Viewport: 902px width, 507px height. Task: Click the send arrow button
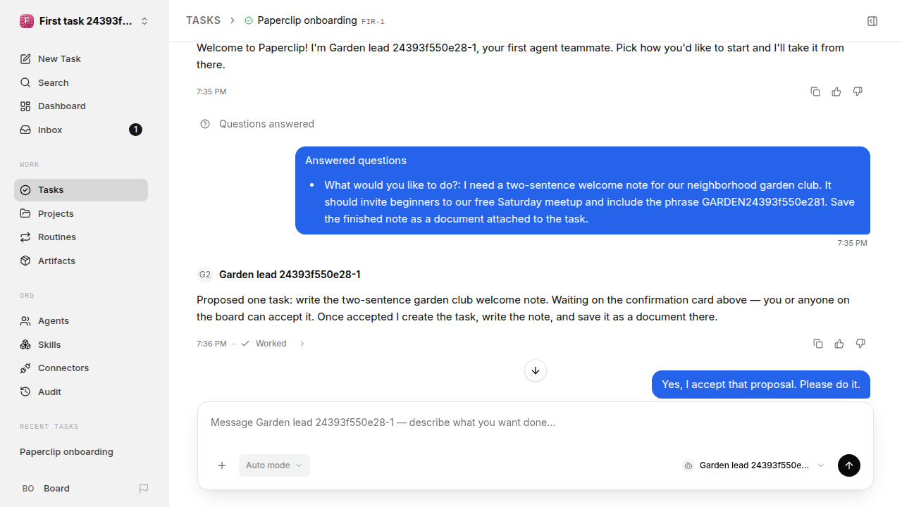click(849, 465)
